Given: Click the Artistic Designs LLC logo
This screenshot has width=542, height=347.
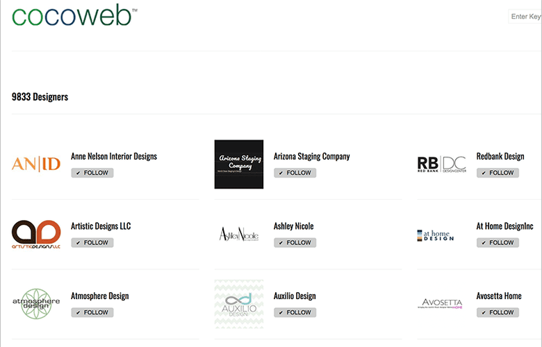Looking at the screenshot, I should (x=36, y=234).
